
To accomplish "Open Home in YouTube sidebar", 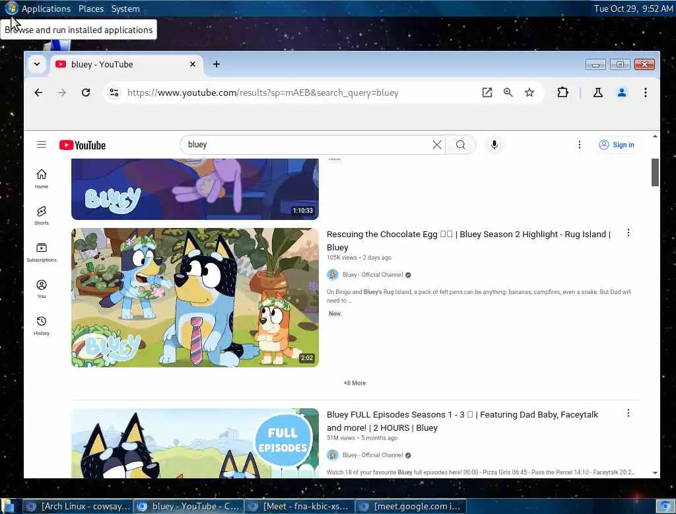I will 42,178.
